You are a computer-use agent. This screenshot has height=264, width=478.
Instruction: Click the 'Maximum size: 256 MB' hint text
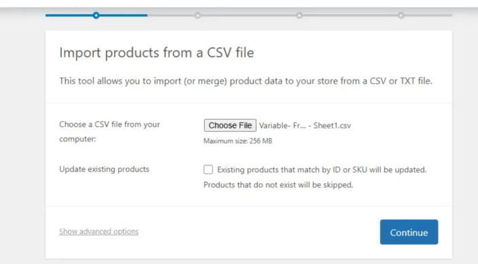coord(238,141)
